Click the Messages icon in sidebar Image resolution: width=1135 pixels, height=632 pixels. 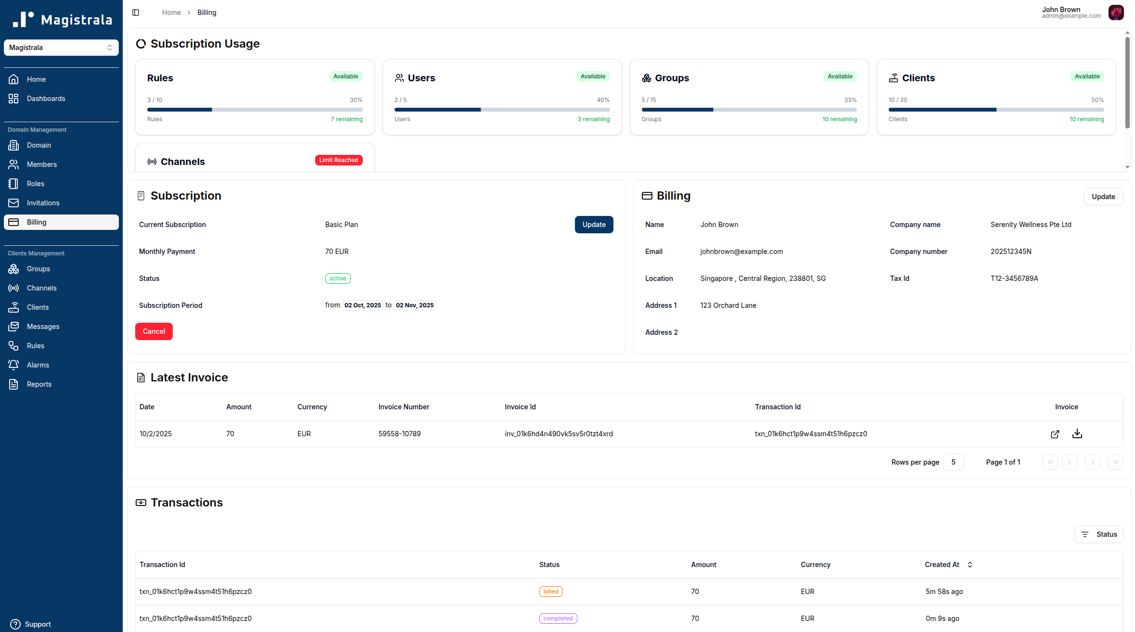13,326
